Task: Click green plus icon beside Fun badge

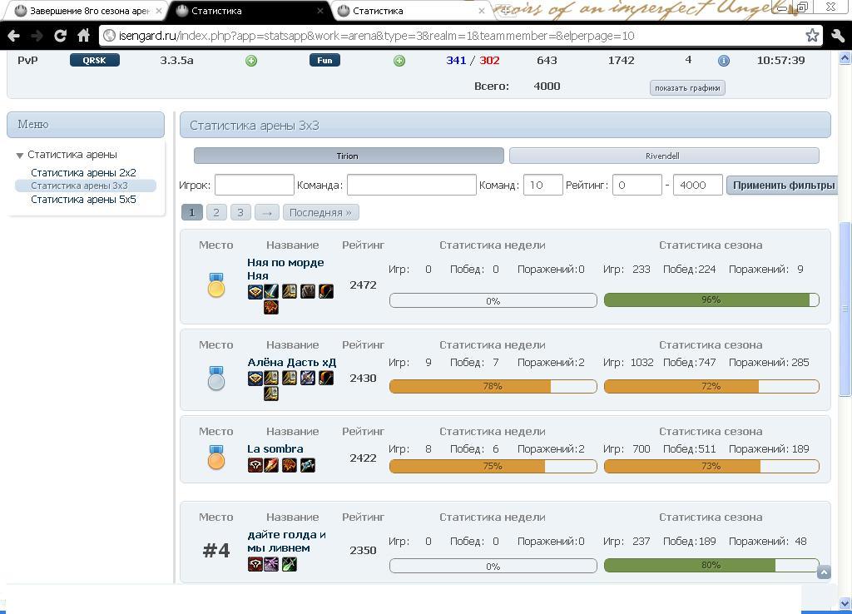Action: pos(399,61)
